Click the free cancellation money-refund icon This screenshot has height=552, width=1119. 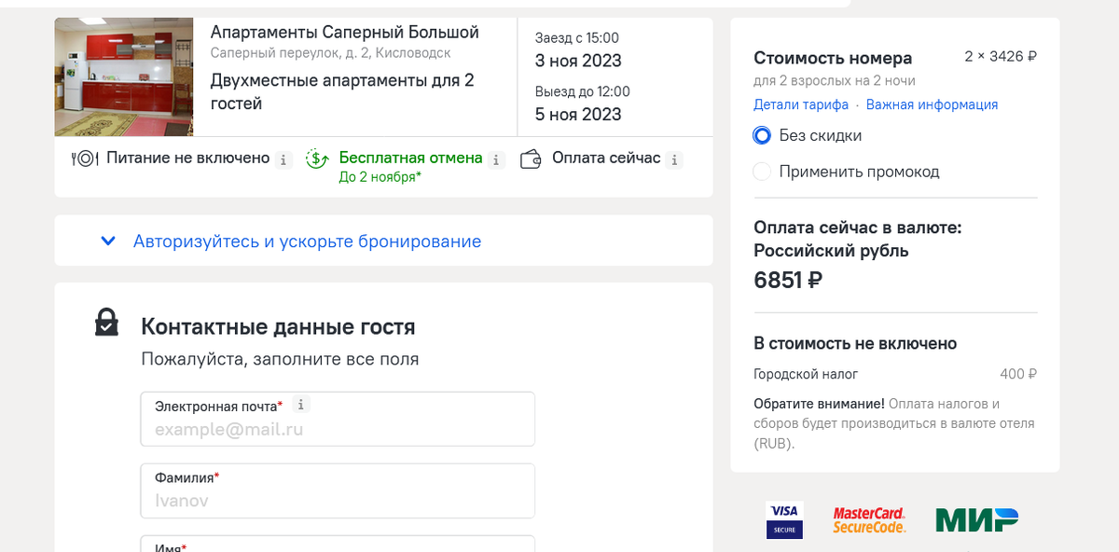316,159
